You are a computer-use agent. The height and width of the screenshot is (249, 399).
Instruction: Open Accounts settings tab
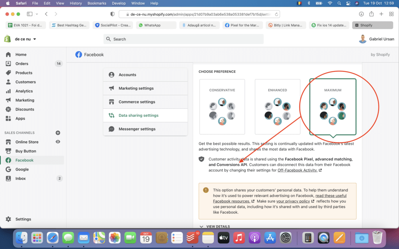click(x=145, y=75)
